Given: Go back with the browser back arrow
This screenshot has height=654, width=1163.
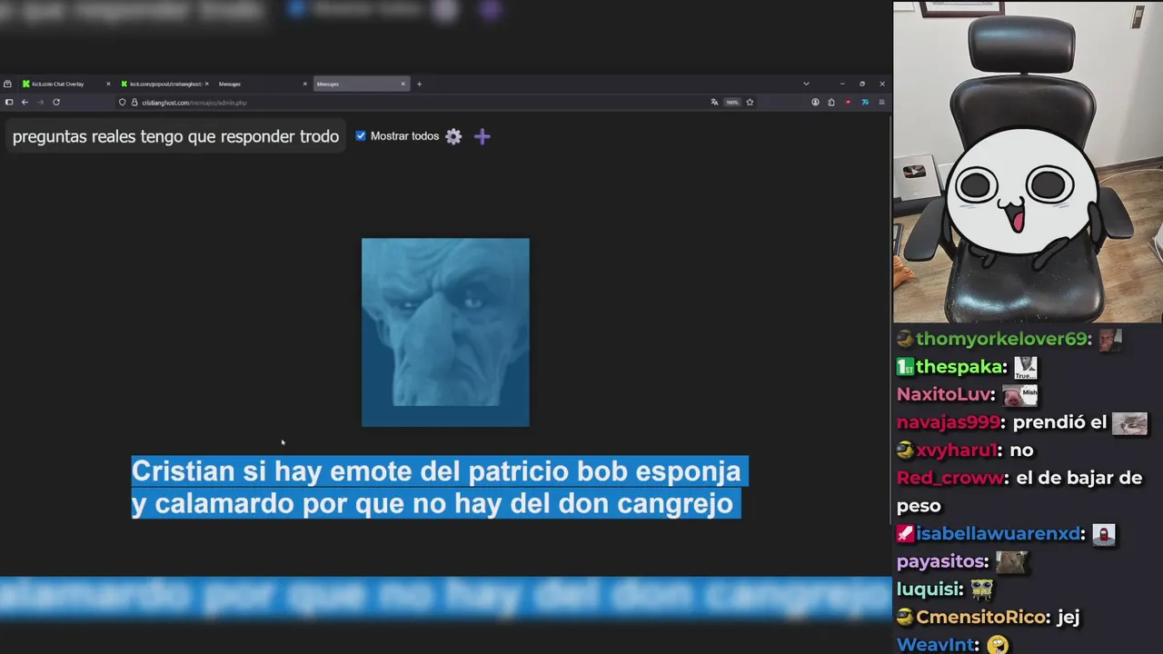Looking at the screenshot, I should (25, 102).
